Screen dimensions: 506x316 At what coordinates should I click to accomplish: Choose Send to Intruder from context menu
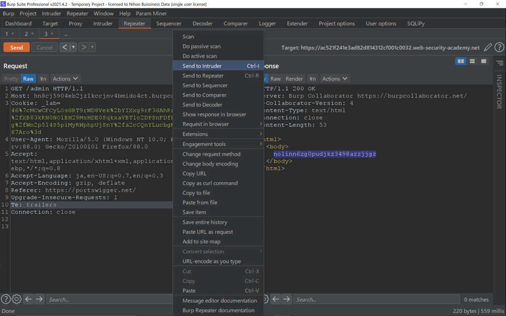pos(218,66)
